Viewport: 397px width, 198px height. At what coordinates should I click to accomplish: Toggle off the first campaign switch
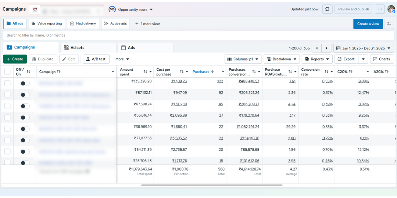pos(25,83)
